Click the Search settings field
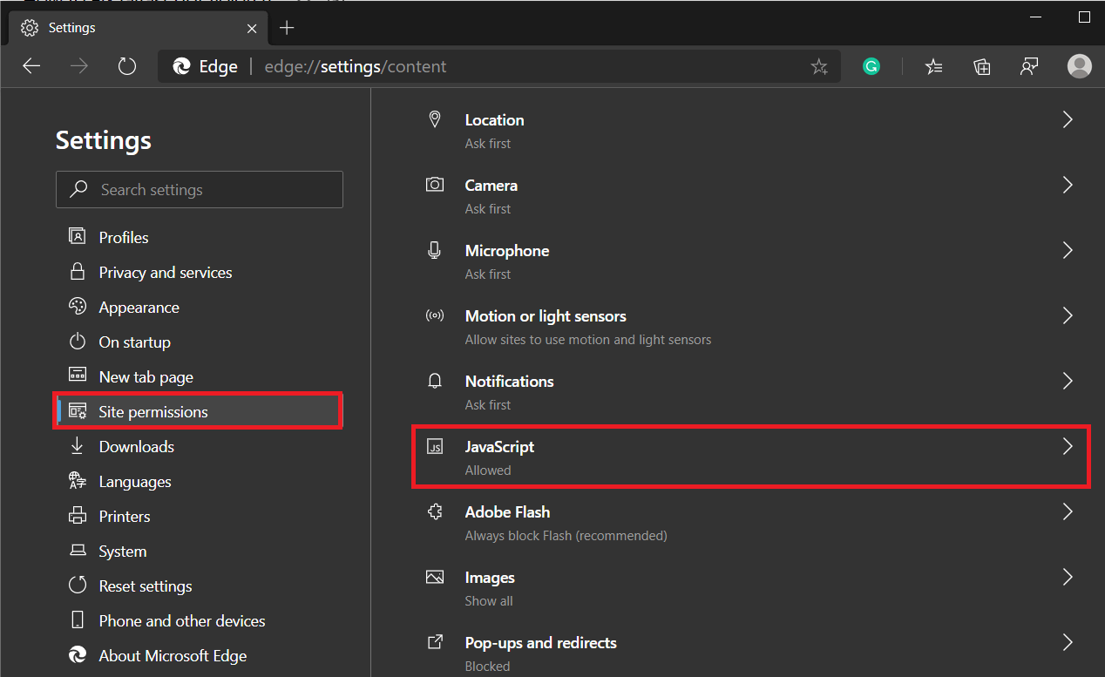Screen dimensions: 1105x677 199,189
